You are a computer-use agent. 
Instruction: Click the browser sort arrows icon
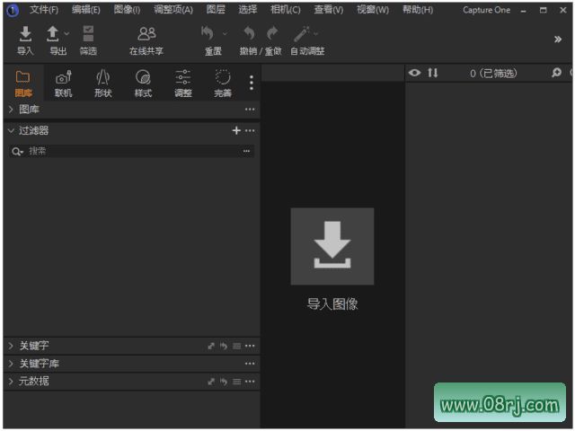click(433, 73)
